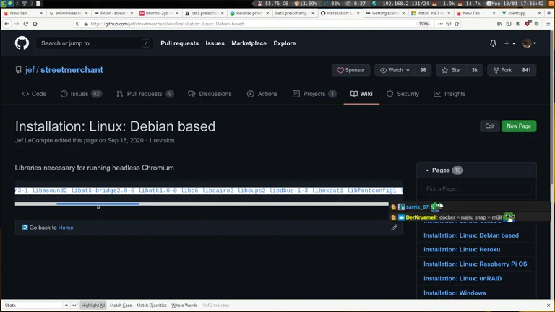Click the browser back arrow

pos(7,24)
